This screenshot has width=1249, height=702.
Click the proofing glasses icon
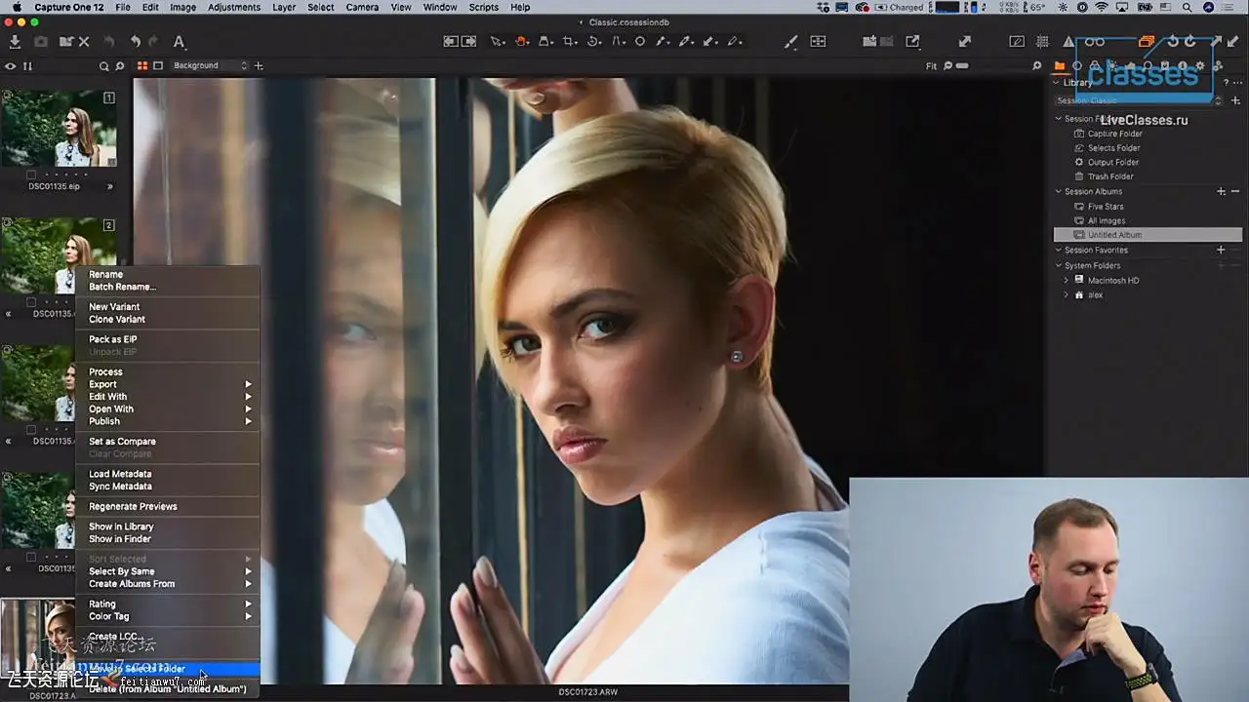pyautogui.click(x=1095, y=42)
